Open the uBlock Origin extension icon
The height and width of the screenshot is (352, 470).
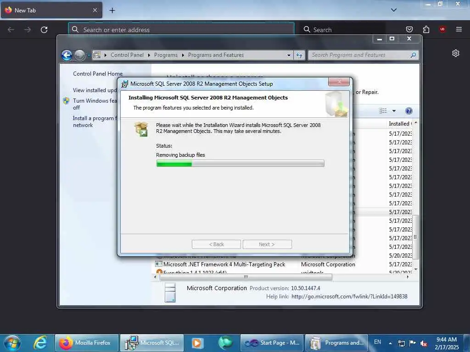[x=442, y=29]
